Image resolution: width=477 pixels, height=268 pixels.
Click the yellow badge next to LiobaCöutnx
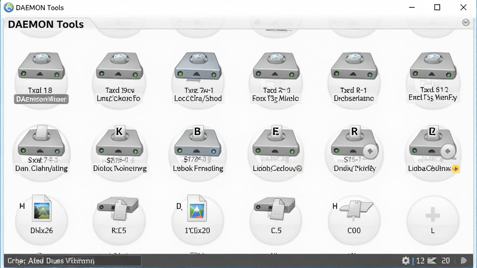click(456, 168)
